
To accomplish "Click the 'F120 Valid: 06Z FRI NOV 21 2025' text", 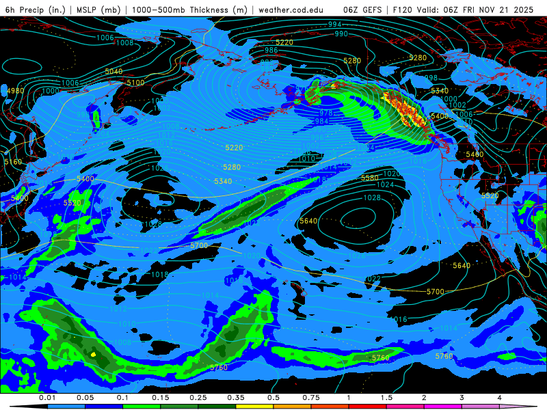I will click(463, 10).
